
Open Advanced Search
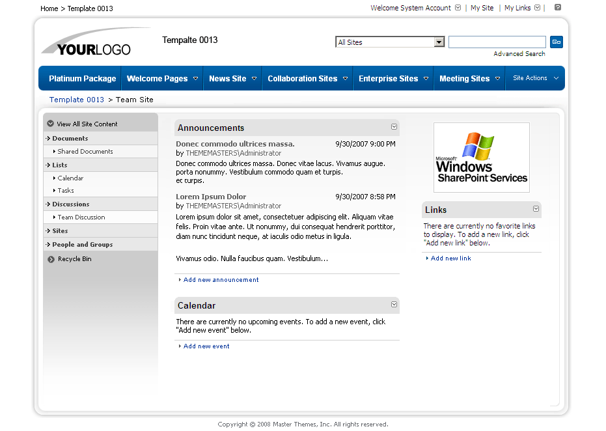[519, 53]
